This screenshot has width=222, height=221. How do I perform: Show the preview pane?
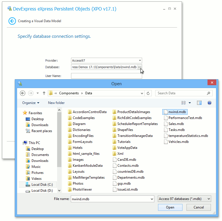(x=199, y=103)
